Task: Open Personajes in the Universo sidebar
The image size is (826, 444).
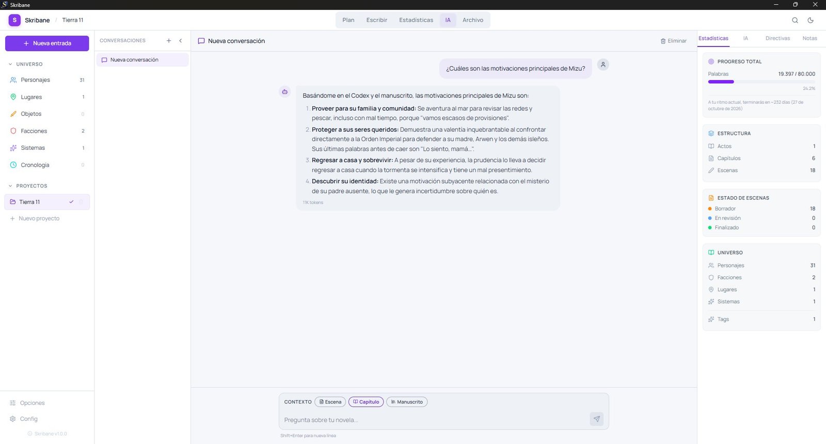Action: [47, 80]
